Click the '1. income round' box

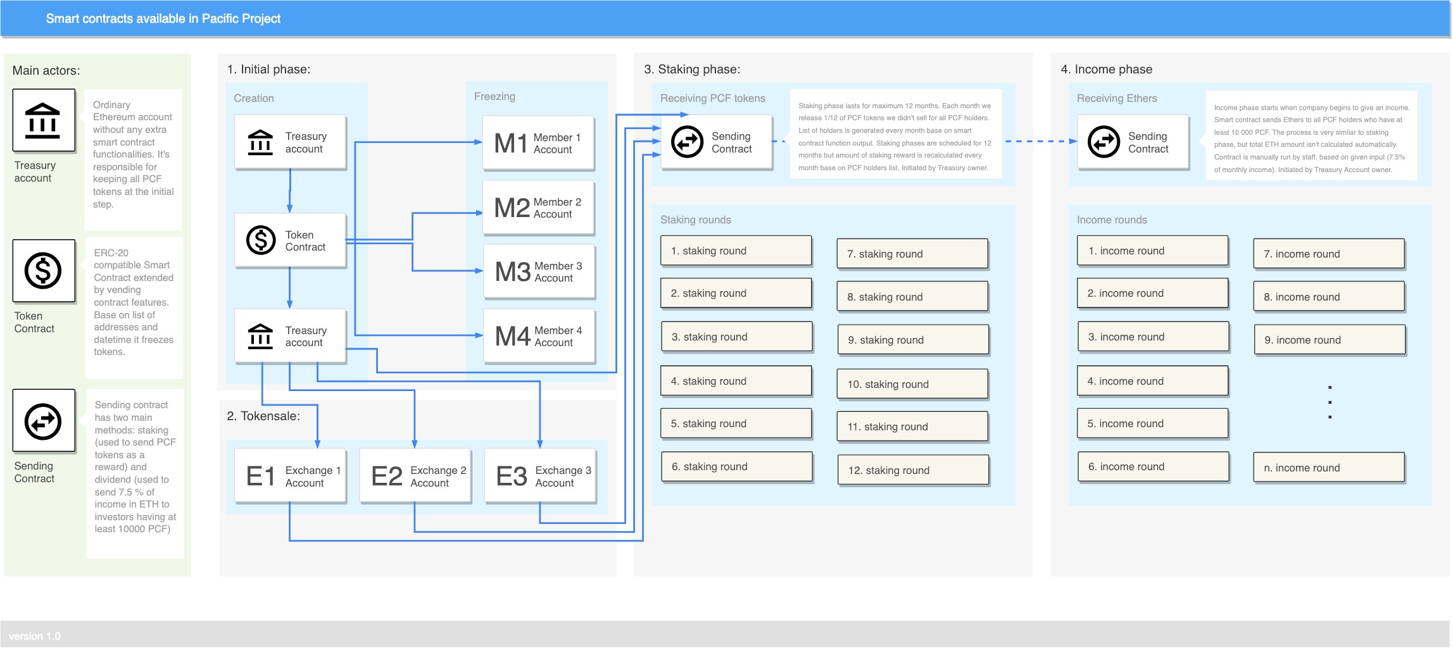(1153, 251)
